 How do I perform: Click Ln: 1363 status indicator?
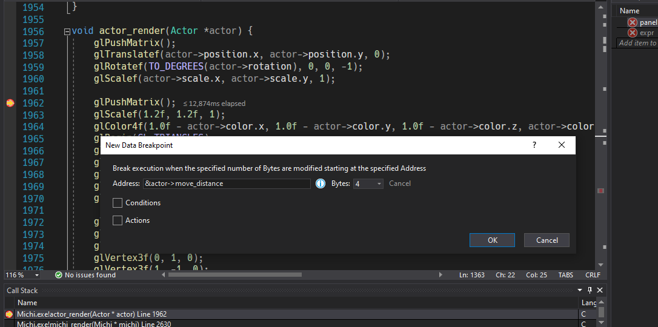pyautogui.click(x=472, y=275)
